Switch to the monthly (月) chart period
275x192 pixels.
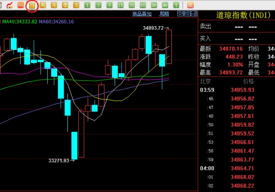pyautogui.click(x=54, y=5)
